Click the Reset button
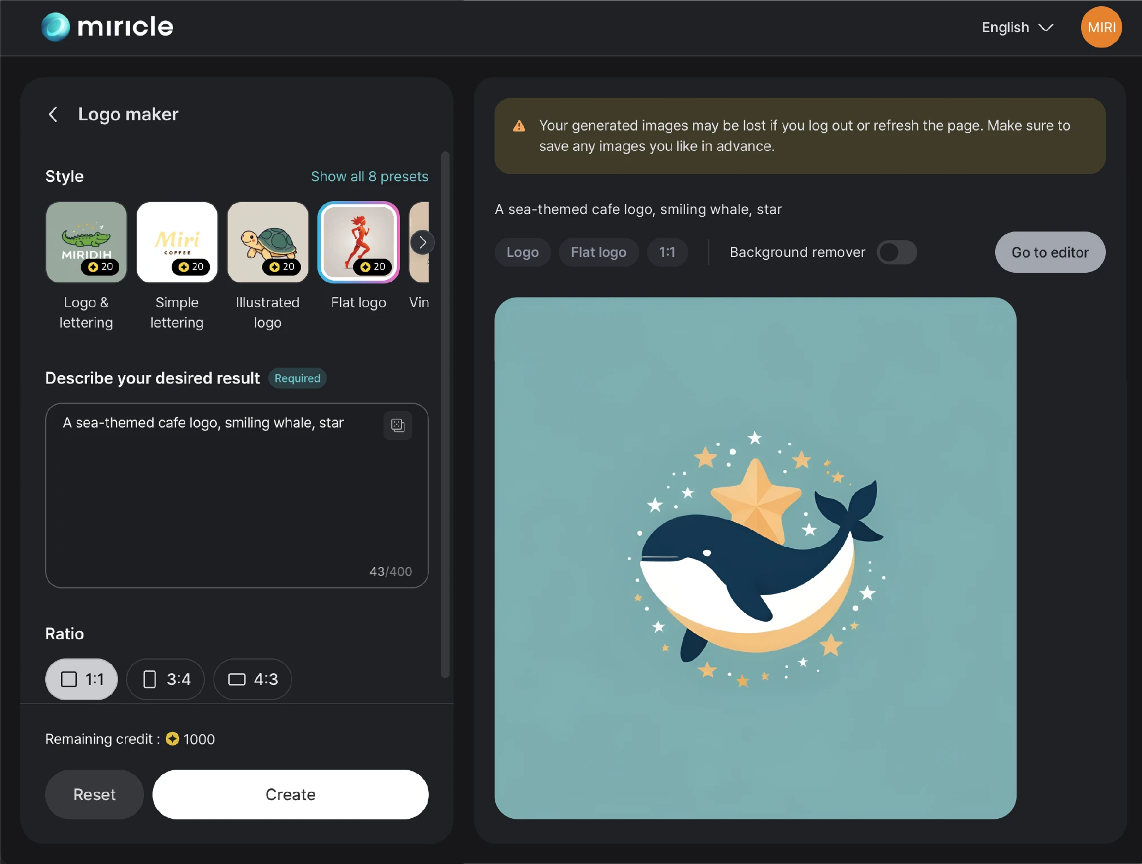1142x864 pixels. pos(94,795)
